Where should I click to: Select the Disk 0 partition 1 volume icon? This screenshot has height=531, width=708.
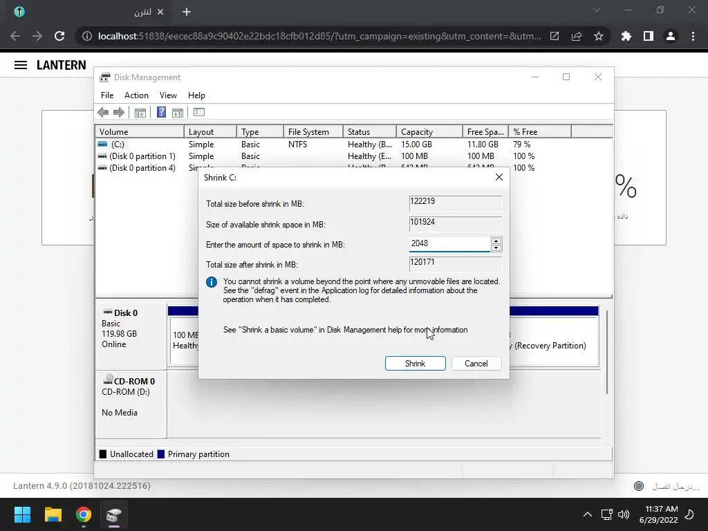102,156
